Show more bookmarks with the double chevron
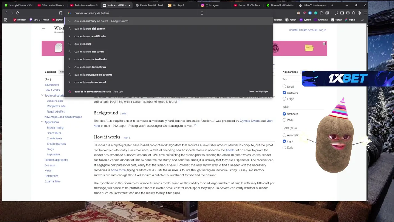 coord(362,20)
